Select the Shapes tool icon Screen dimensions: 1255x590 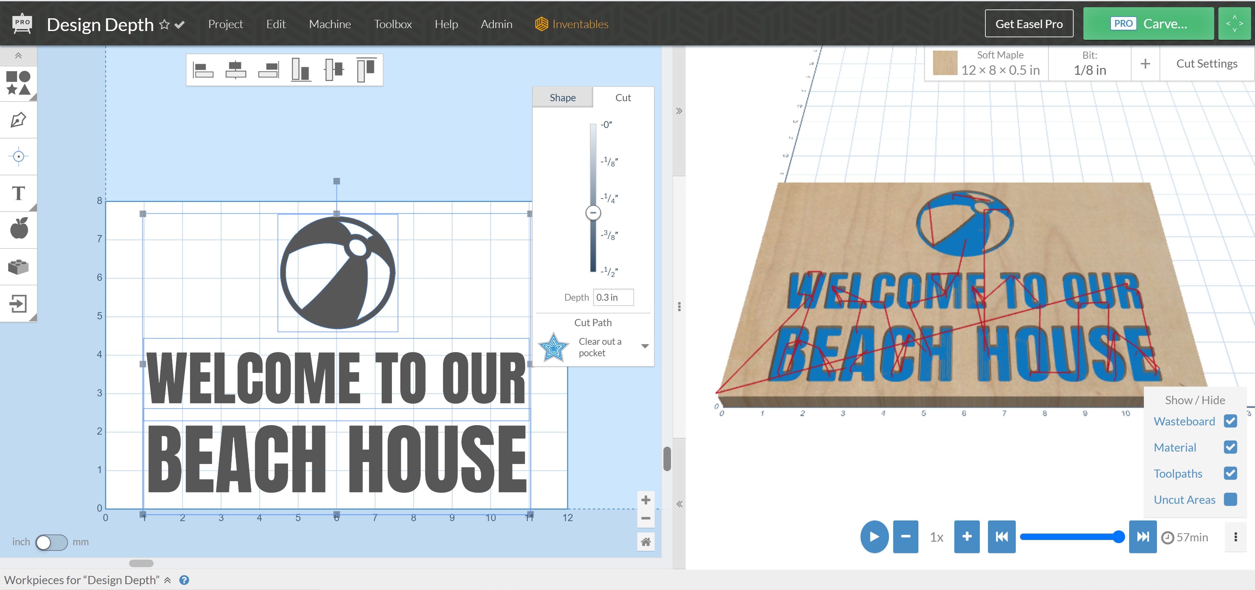(18, 83)
